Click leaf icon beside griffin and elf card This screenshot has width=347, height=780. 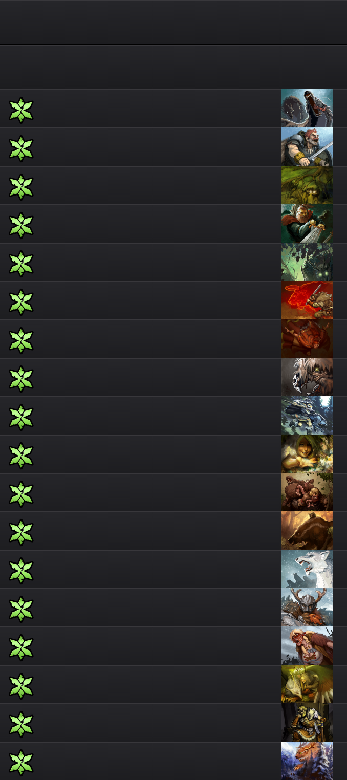coord(21,686)
